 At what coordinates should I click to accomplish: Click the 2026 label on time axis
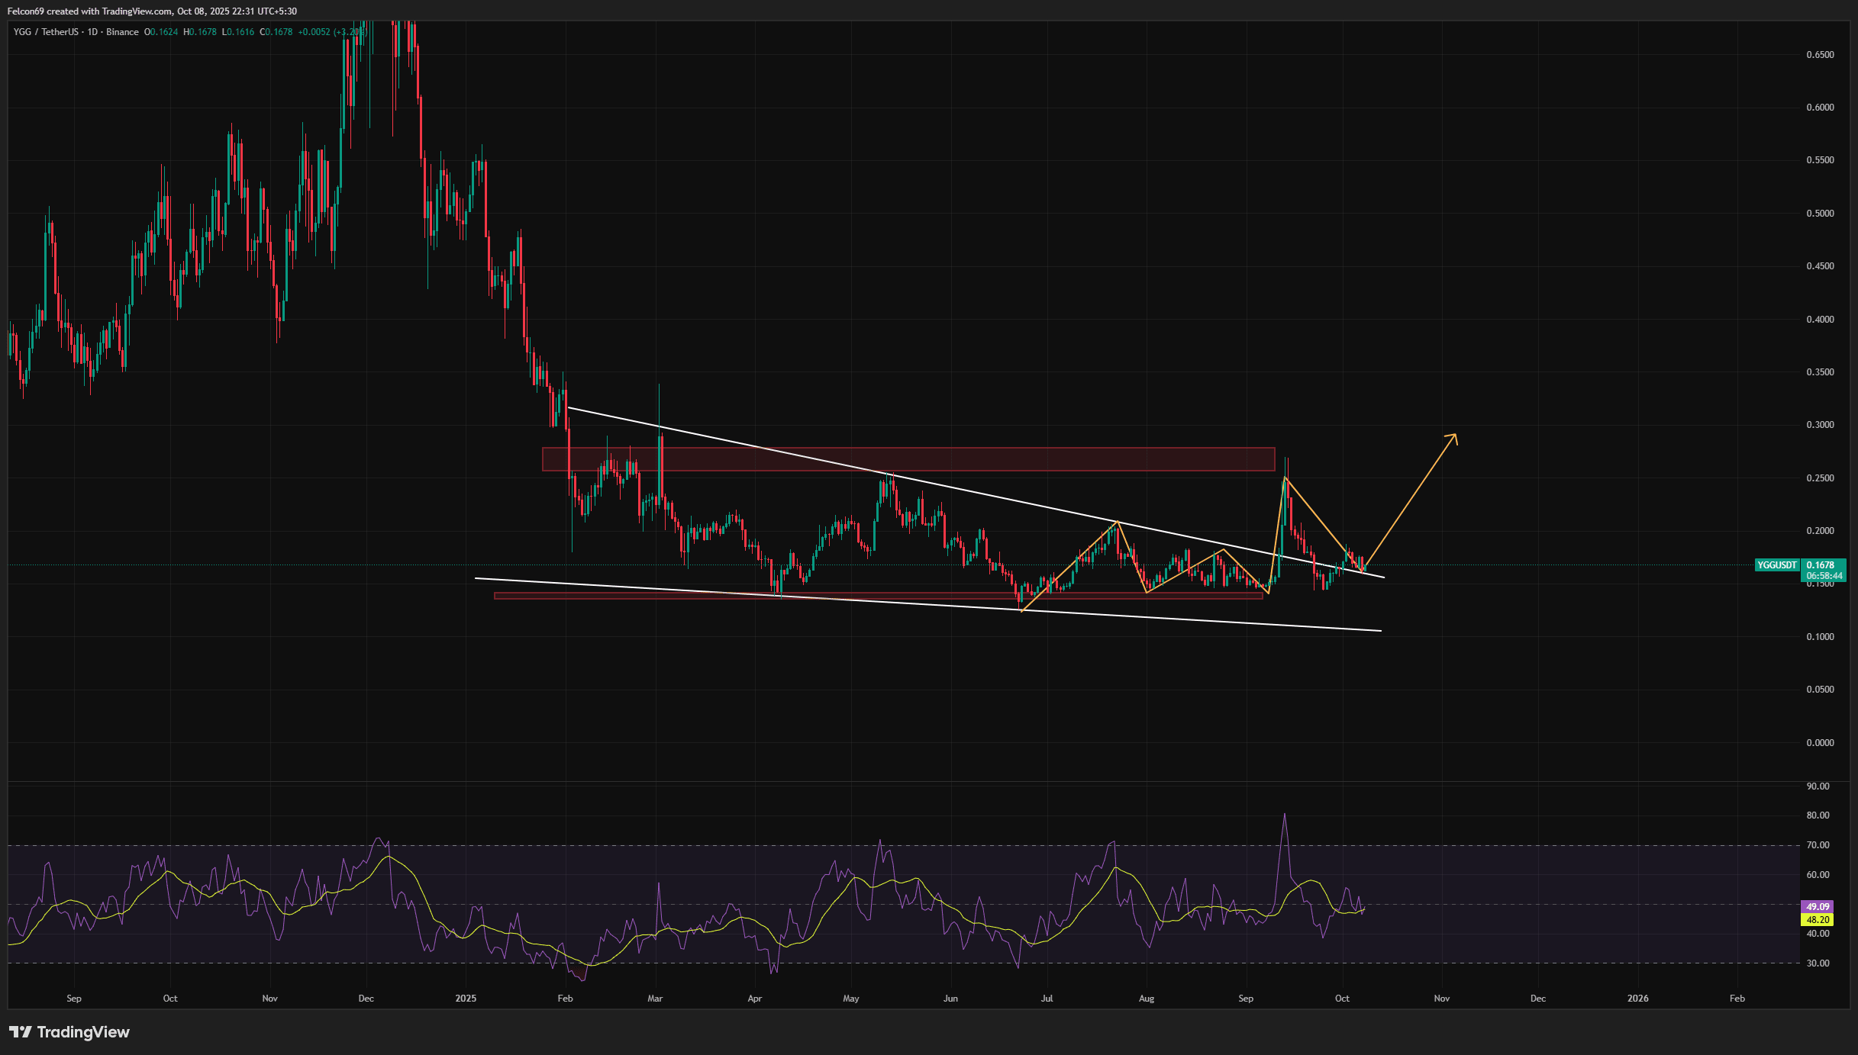[1637, 999]
